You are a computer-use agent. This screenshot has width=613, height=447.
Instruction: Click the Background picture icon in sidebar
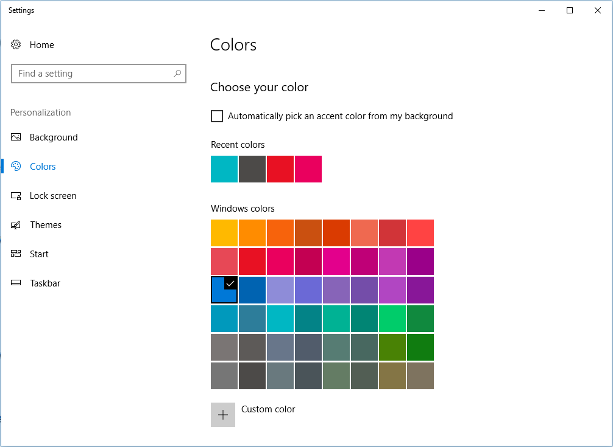point(16,137)
